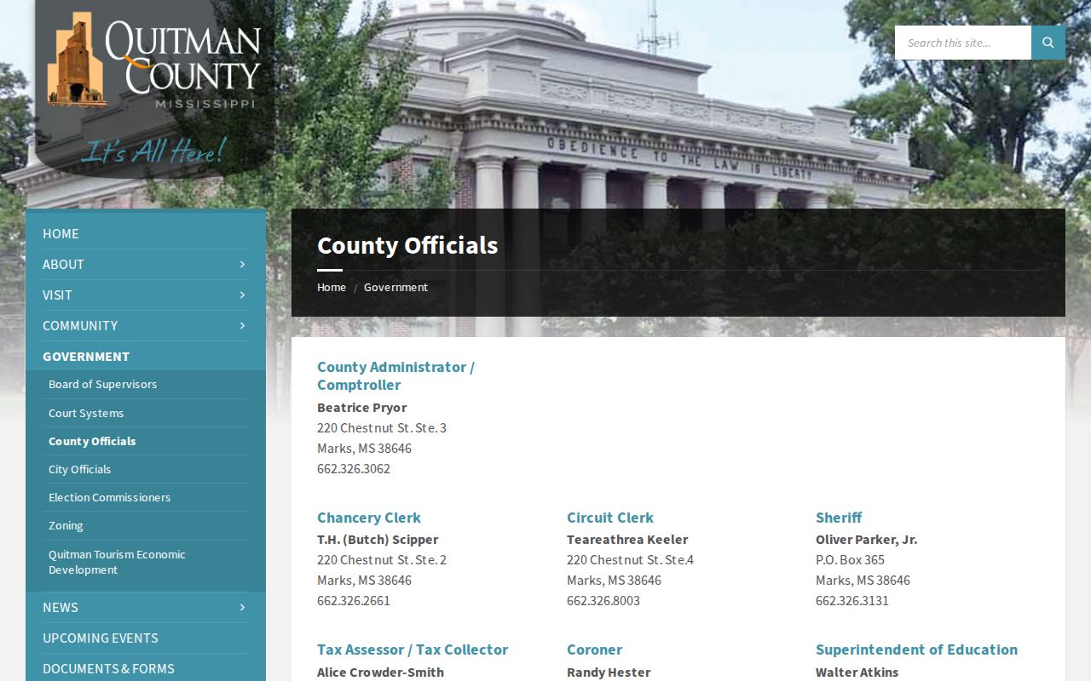The height and width of the screenshot is (681, 1091).
Task: Click phone number 662.326.3062
Action: coord(354,469)
